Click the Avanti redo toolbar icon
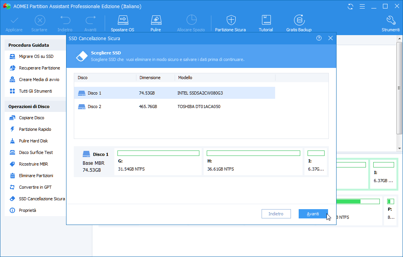Image resolution: width=403 pixels, height=257 pixels. tap(90, 24)
